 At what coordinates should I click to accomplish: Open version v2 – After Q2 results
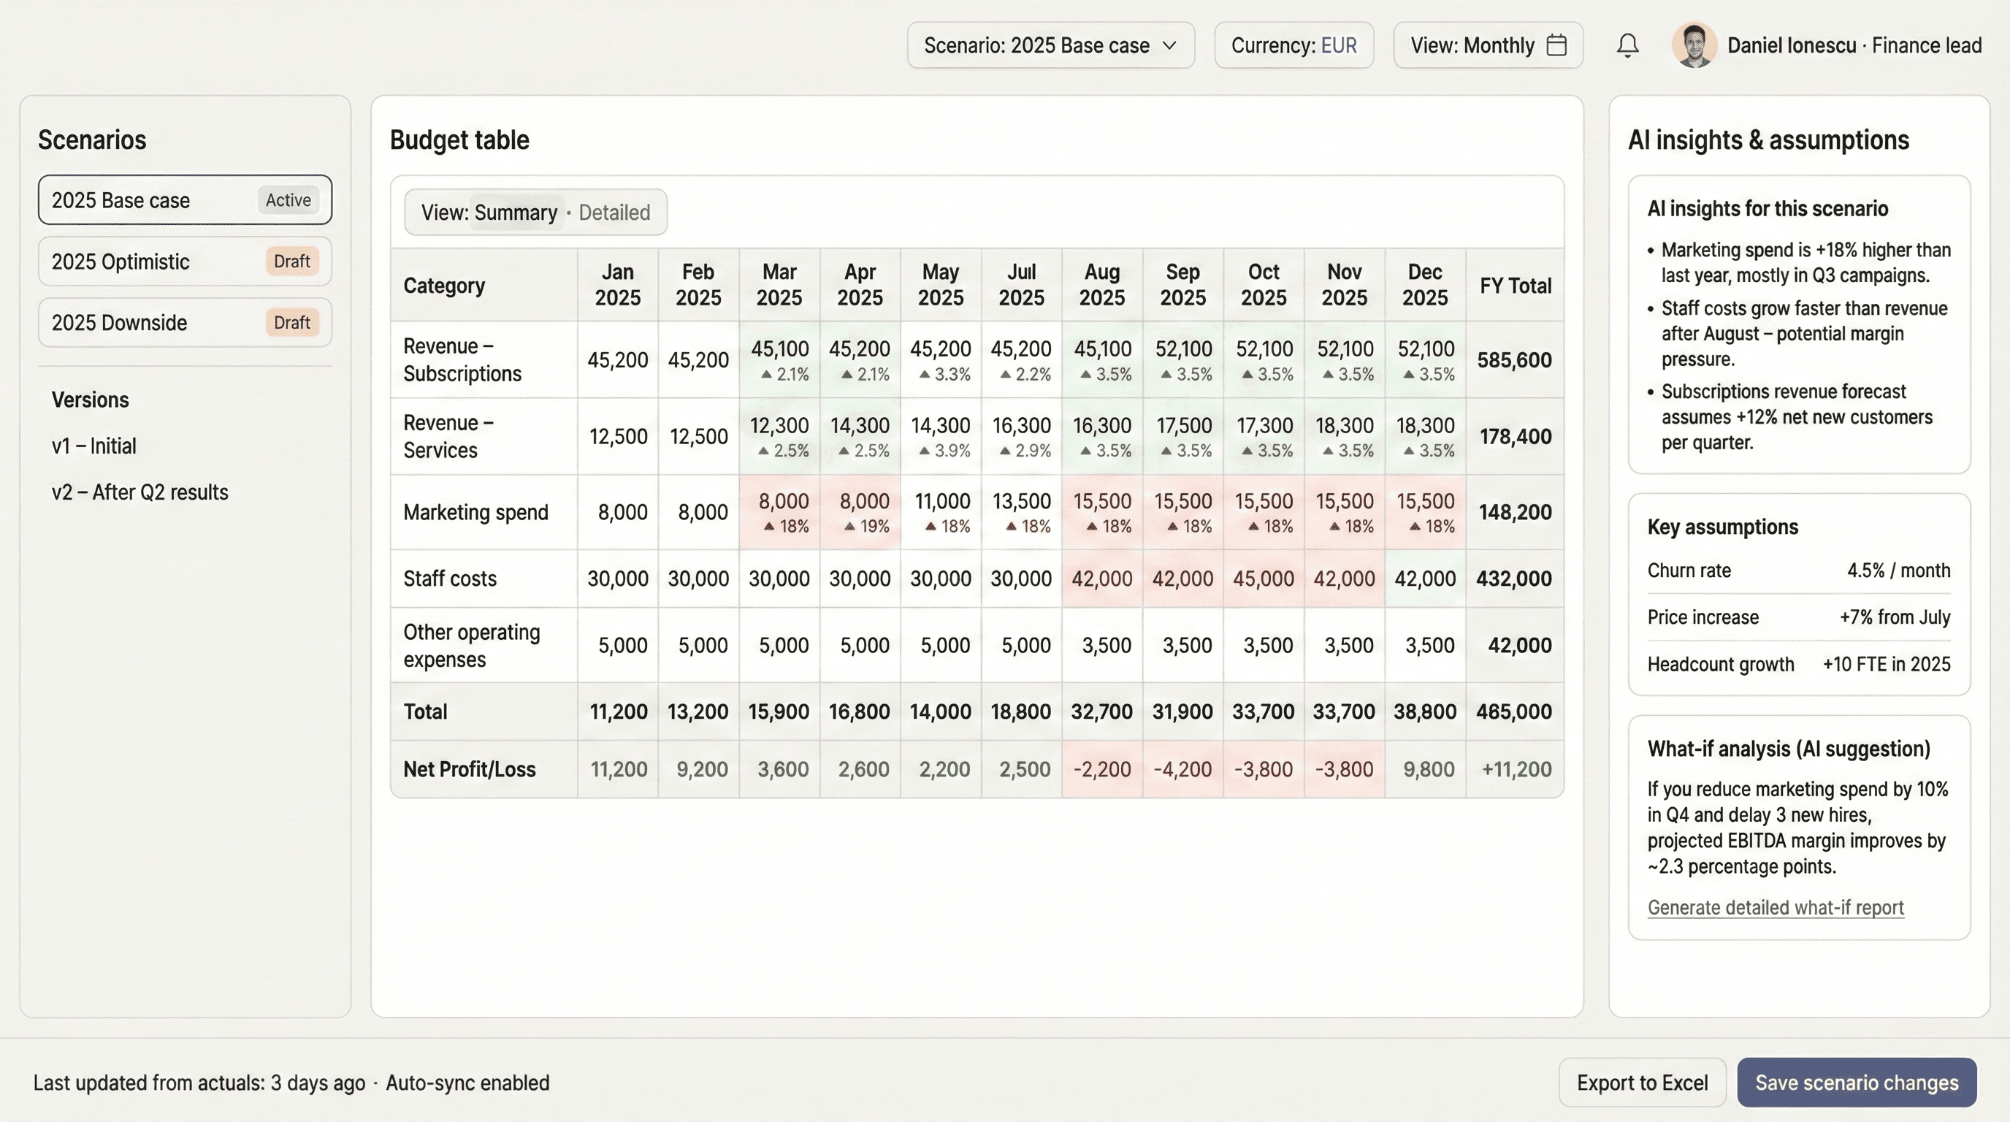[x=140, y=492]
